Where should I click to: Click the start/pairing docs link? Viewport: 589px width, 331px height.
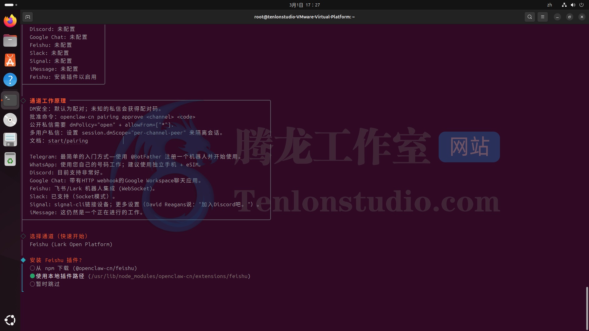(68, 141)
